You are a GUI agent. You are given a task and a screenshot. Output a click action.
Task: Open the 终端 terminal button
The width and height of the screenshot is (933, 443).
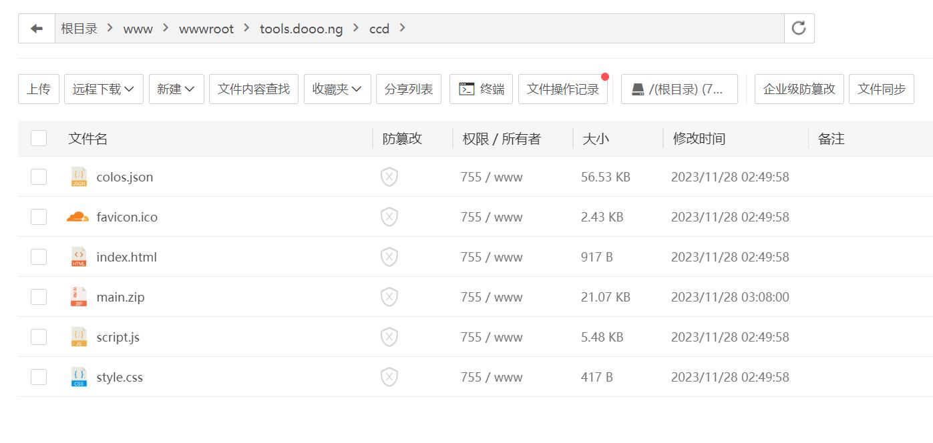[481, 89]
